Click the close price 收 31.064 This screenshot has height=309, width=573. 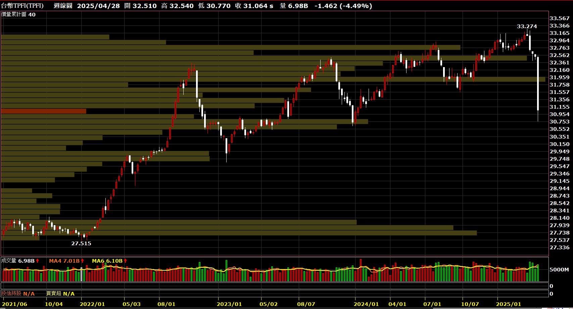[x=251, y=6]
